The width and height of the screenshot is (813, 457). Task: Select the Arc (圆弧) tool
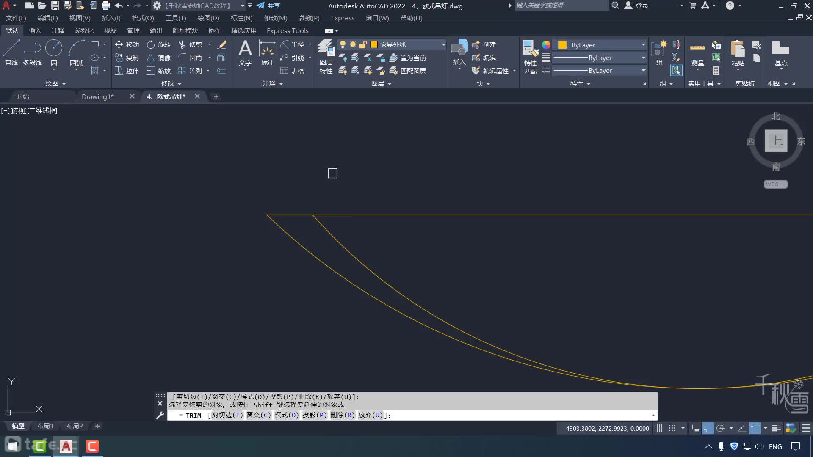point(76,52)
